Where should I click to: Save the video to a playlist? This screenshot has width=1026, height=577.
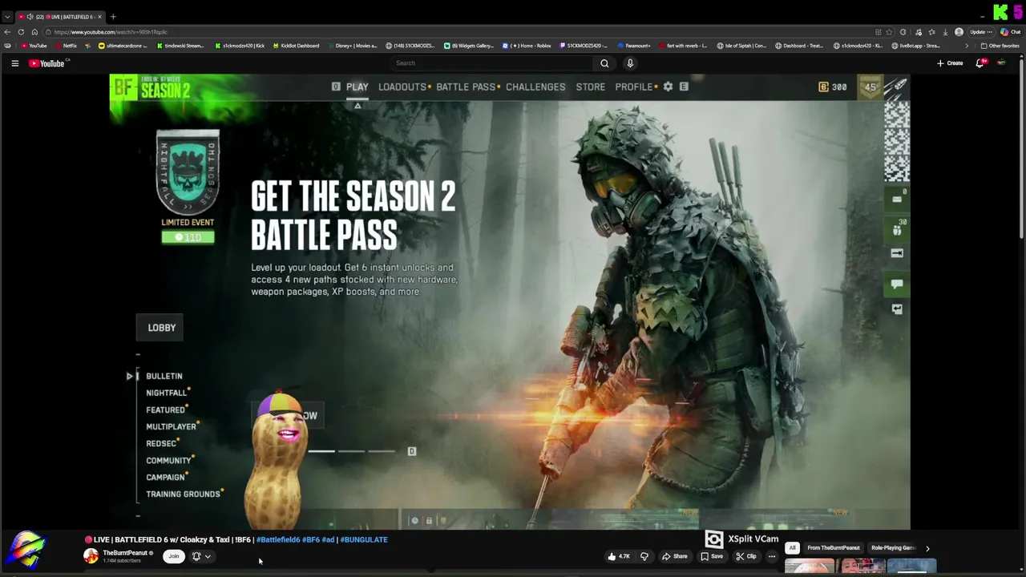[711, 556]
